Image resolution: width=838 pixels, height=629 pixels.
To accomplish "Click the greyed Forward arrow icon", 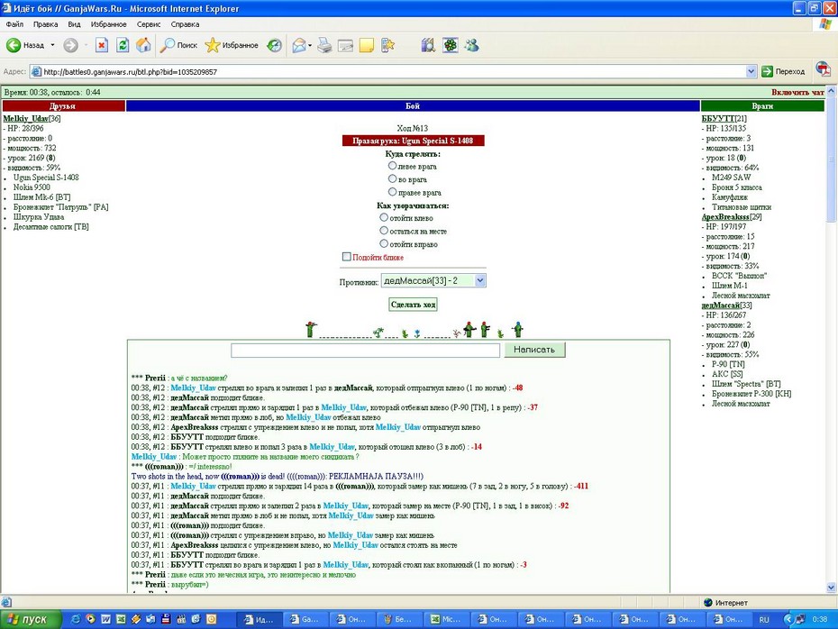I will 70,45.
